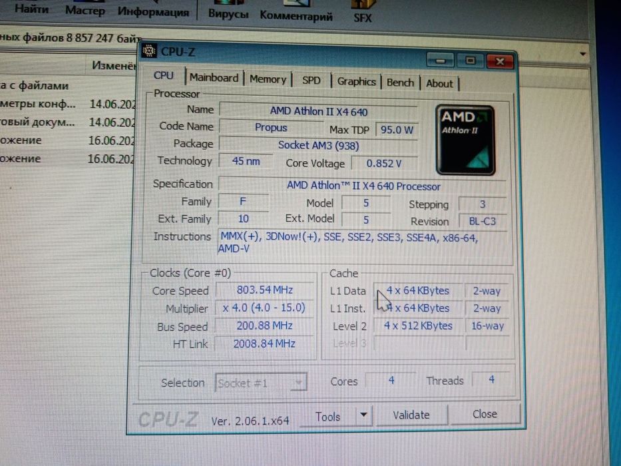
Task: Click the Revision value 'BL-C3'
Action: coord(483,221)
